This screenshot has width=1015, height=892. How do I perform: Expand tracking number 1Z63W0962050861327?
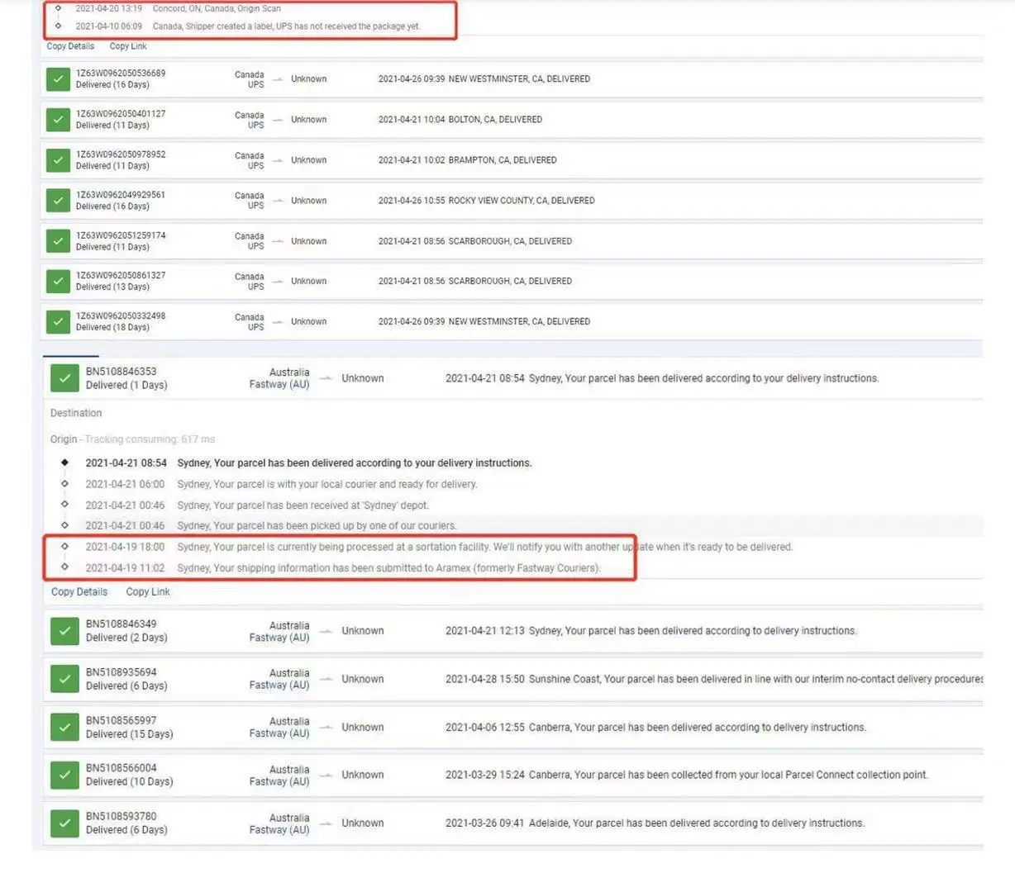[121, 275]
